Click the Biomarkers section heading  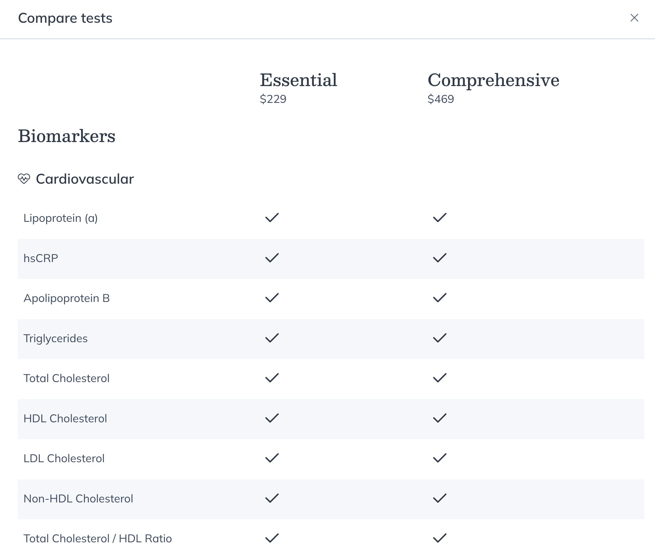click(x=66, y=136)
